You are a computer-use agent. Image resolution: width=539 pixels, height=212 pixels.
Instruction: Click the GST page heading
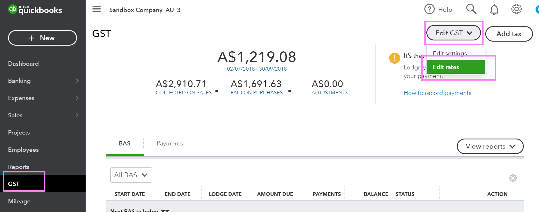pyautogui.click(x=101, y=34)
